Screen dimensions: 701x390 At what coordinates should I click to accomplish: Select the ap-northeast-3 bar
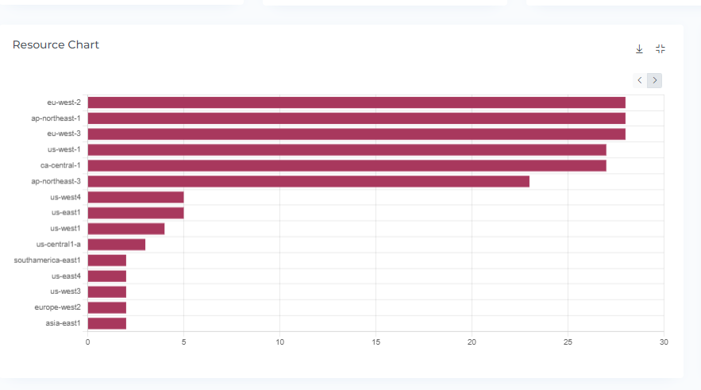click(308, 181)
